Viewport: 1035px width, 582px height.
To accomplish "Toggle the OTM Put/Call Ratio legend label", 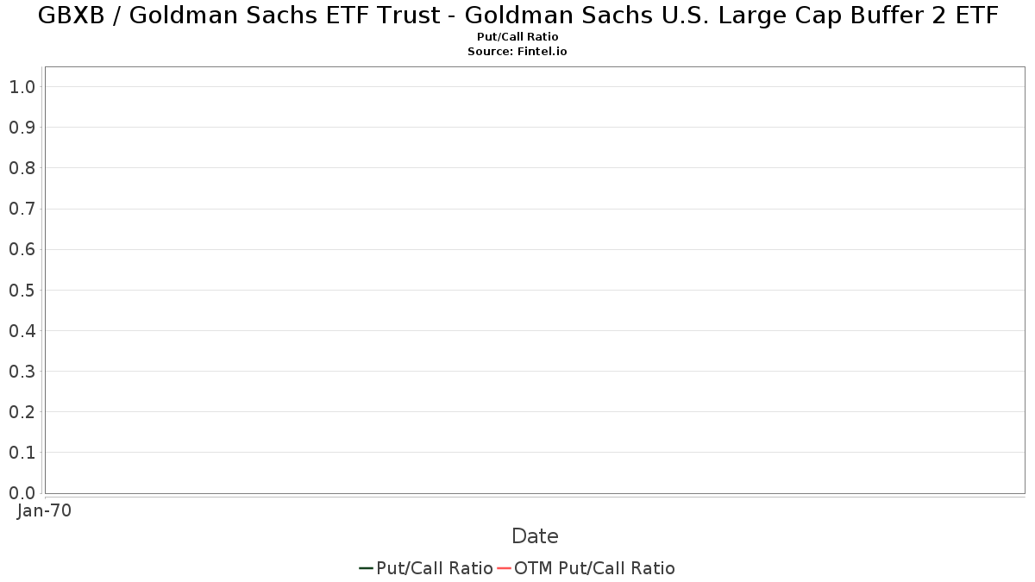I will coord(594,568).
